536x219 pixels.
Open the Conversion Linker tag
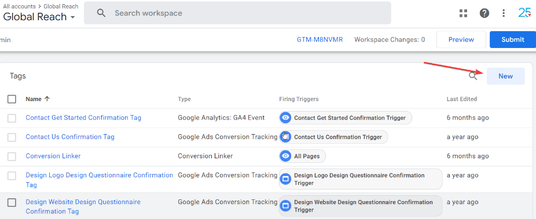click(53, 156)
